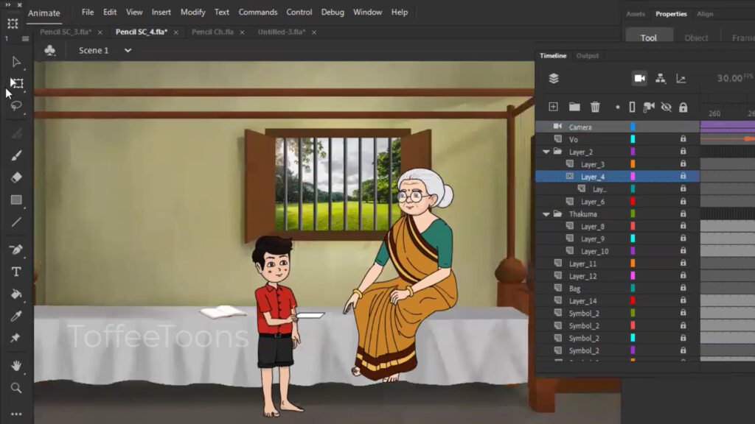Select the Line tool
The width and height of the screenshot is (755, 424).
coord(16,222)
